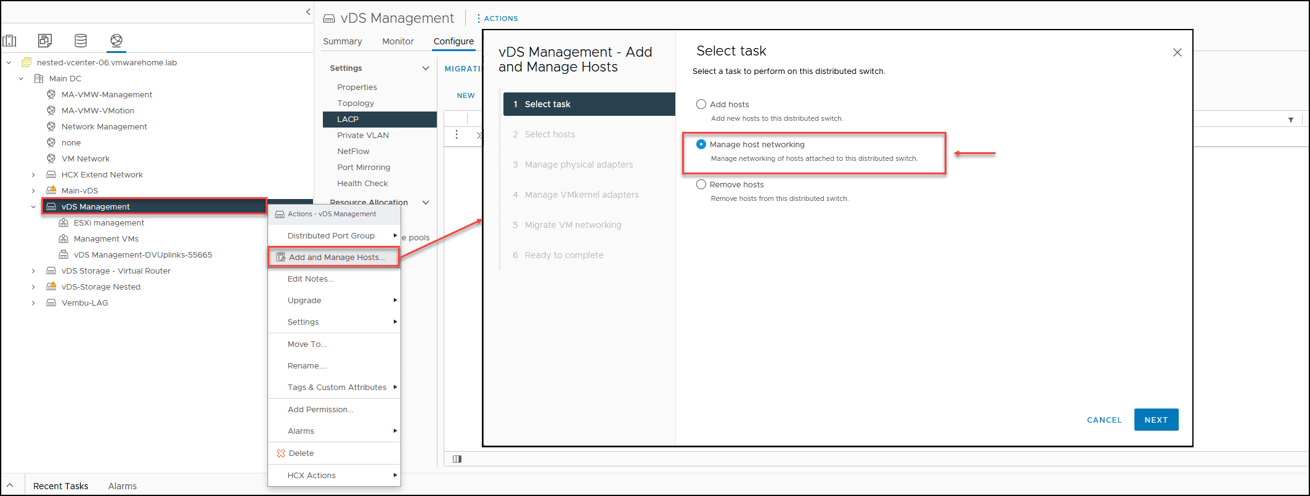Image resolution: width=1310 pixels, height=496 pixels.
Task: Open the Tags & Custom Attributes submenu
Action: 335,387
